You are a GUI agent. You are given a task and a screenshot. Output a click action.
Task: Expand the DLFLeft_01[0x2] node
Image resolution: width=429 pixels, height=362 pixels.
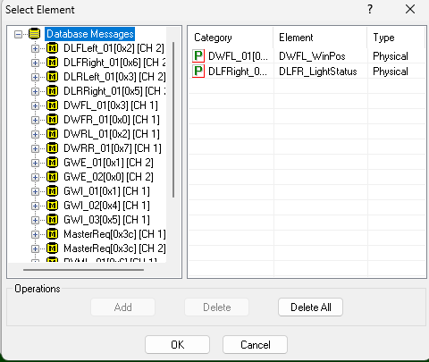pos(35,48)
